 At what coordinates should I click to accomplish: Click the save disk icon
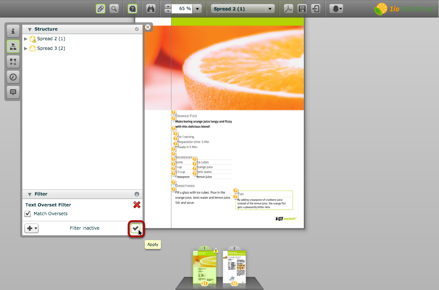(302, 9)
